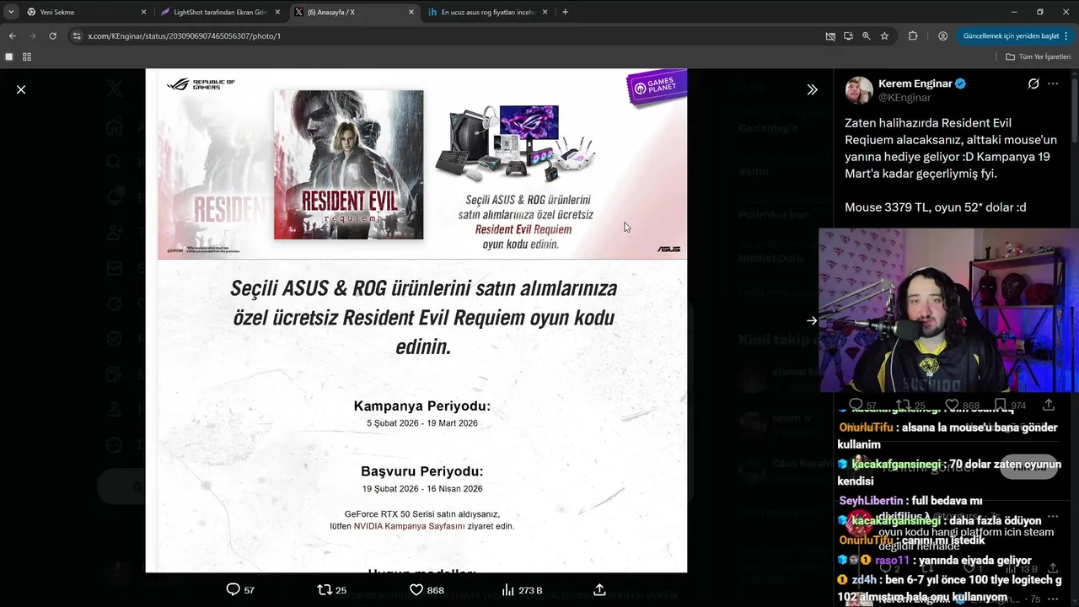Open apps grid icon in bookmarks bar
This screenshot has width=1079, height=607.
tap(27, 56)
